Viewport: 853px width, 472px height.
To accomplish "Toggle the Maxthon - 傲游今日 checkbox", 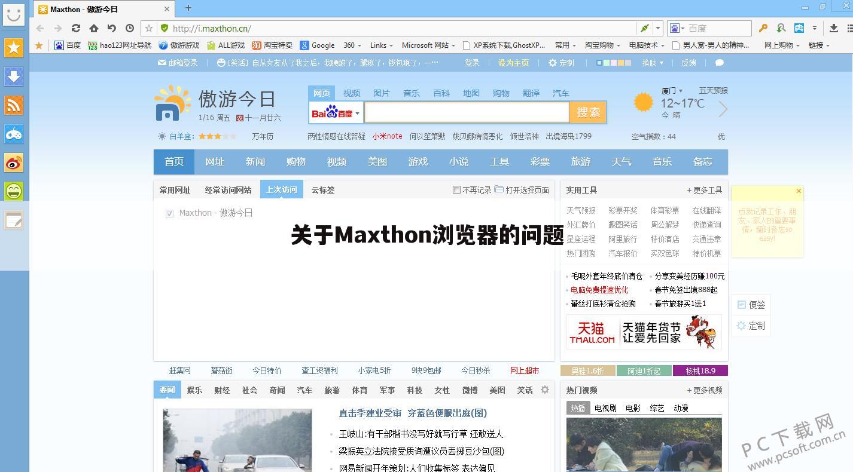I will click(169, 213).
